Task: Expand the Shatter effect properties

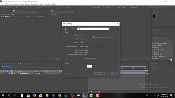Action: coord(1,16)
